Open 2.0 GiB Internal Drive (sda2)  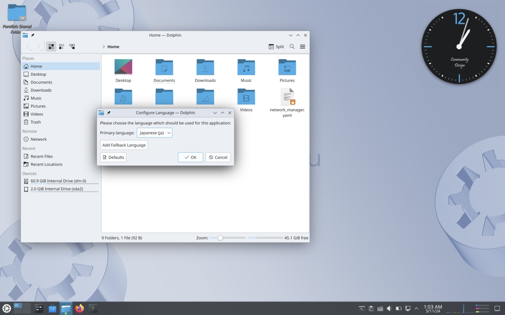(61, 189)
